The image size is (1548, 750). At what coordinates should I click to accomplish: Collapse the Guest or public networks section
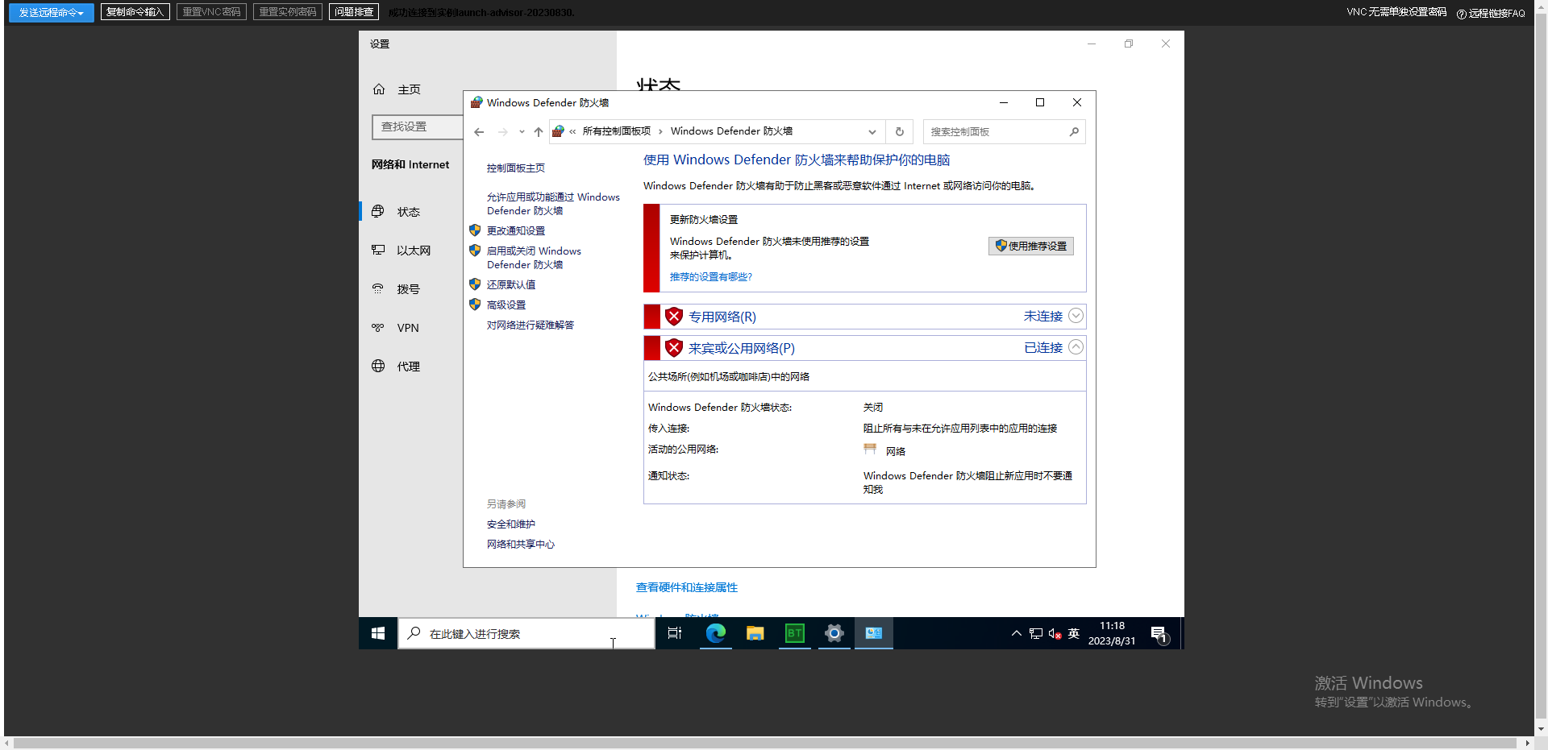(x=1076, y=347)
